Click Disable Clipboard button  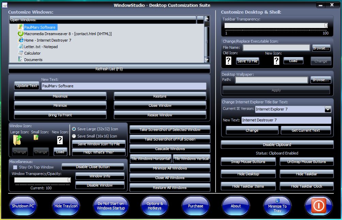click(277, 145)
